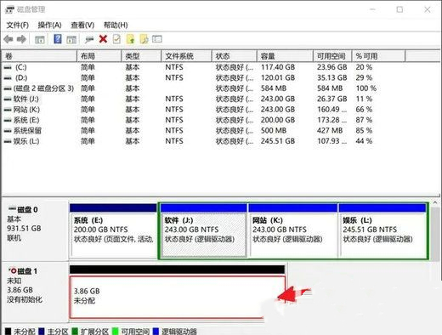Click the 100 % available cell
Viewport: 442px width, 335px height.
pos(366,88)
